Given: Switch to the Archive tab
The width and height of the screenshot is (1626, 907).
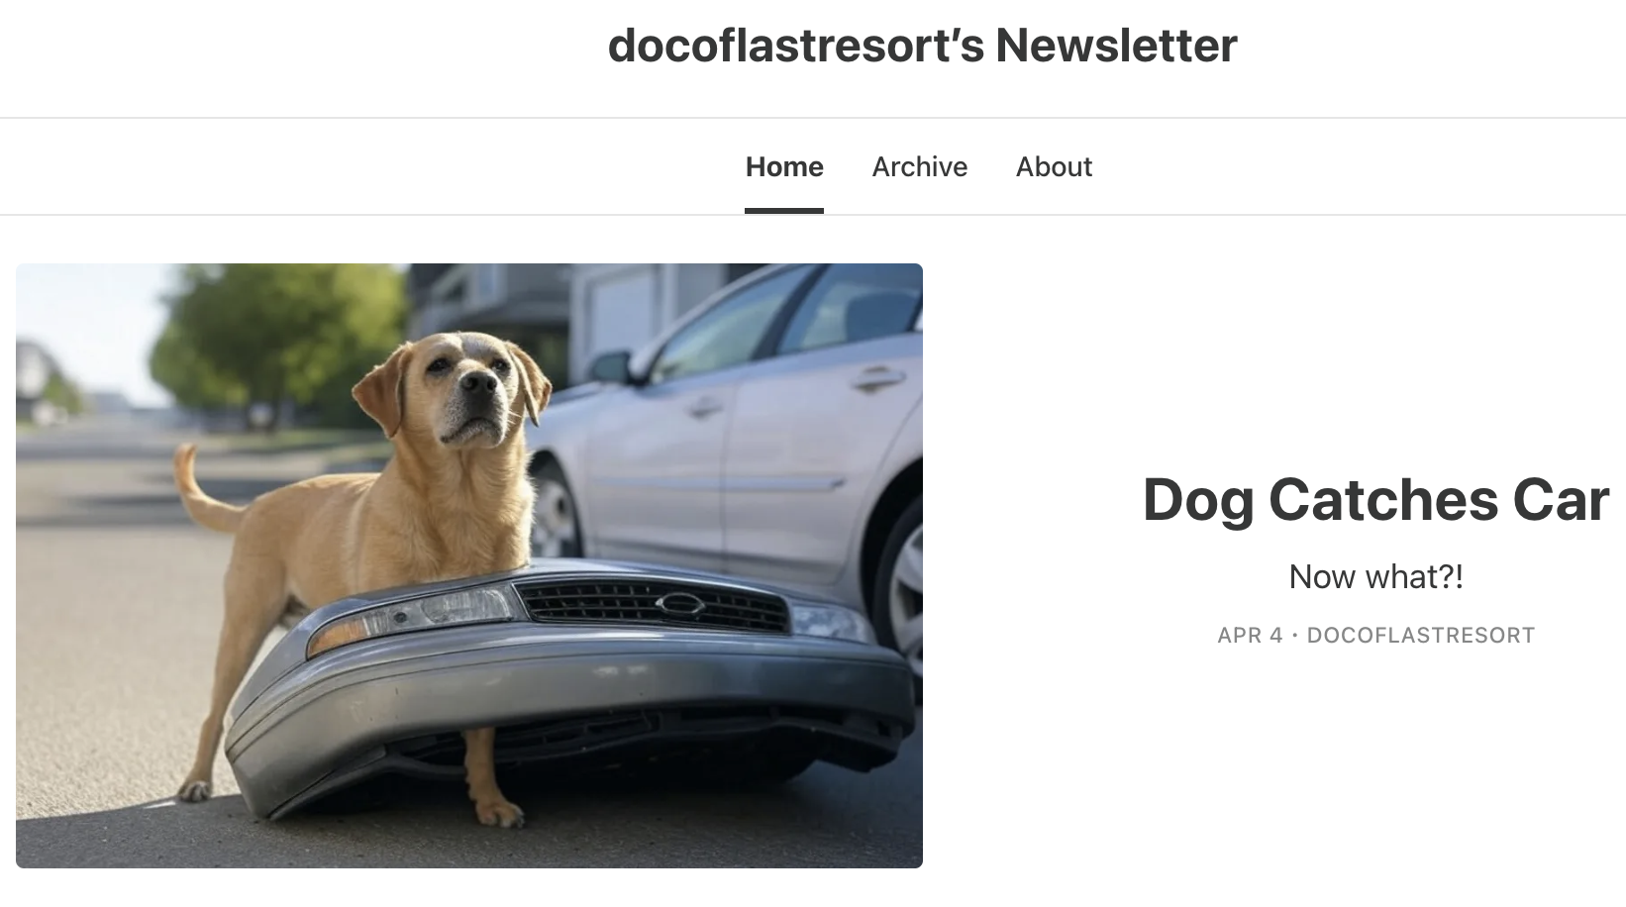Looking at the screenshot, I should coord(919,166).
